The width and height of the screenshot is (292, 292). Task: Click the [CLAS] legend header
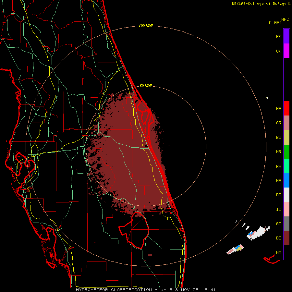click(274, 22)
